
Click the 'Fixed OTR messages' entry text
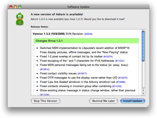pyautogui.click(x=78, y=78)
